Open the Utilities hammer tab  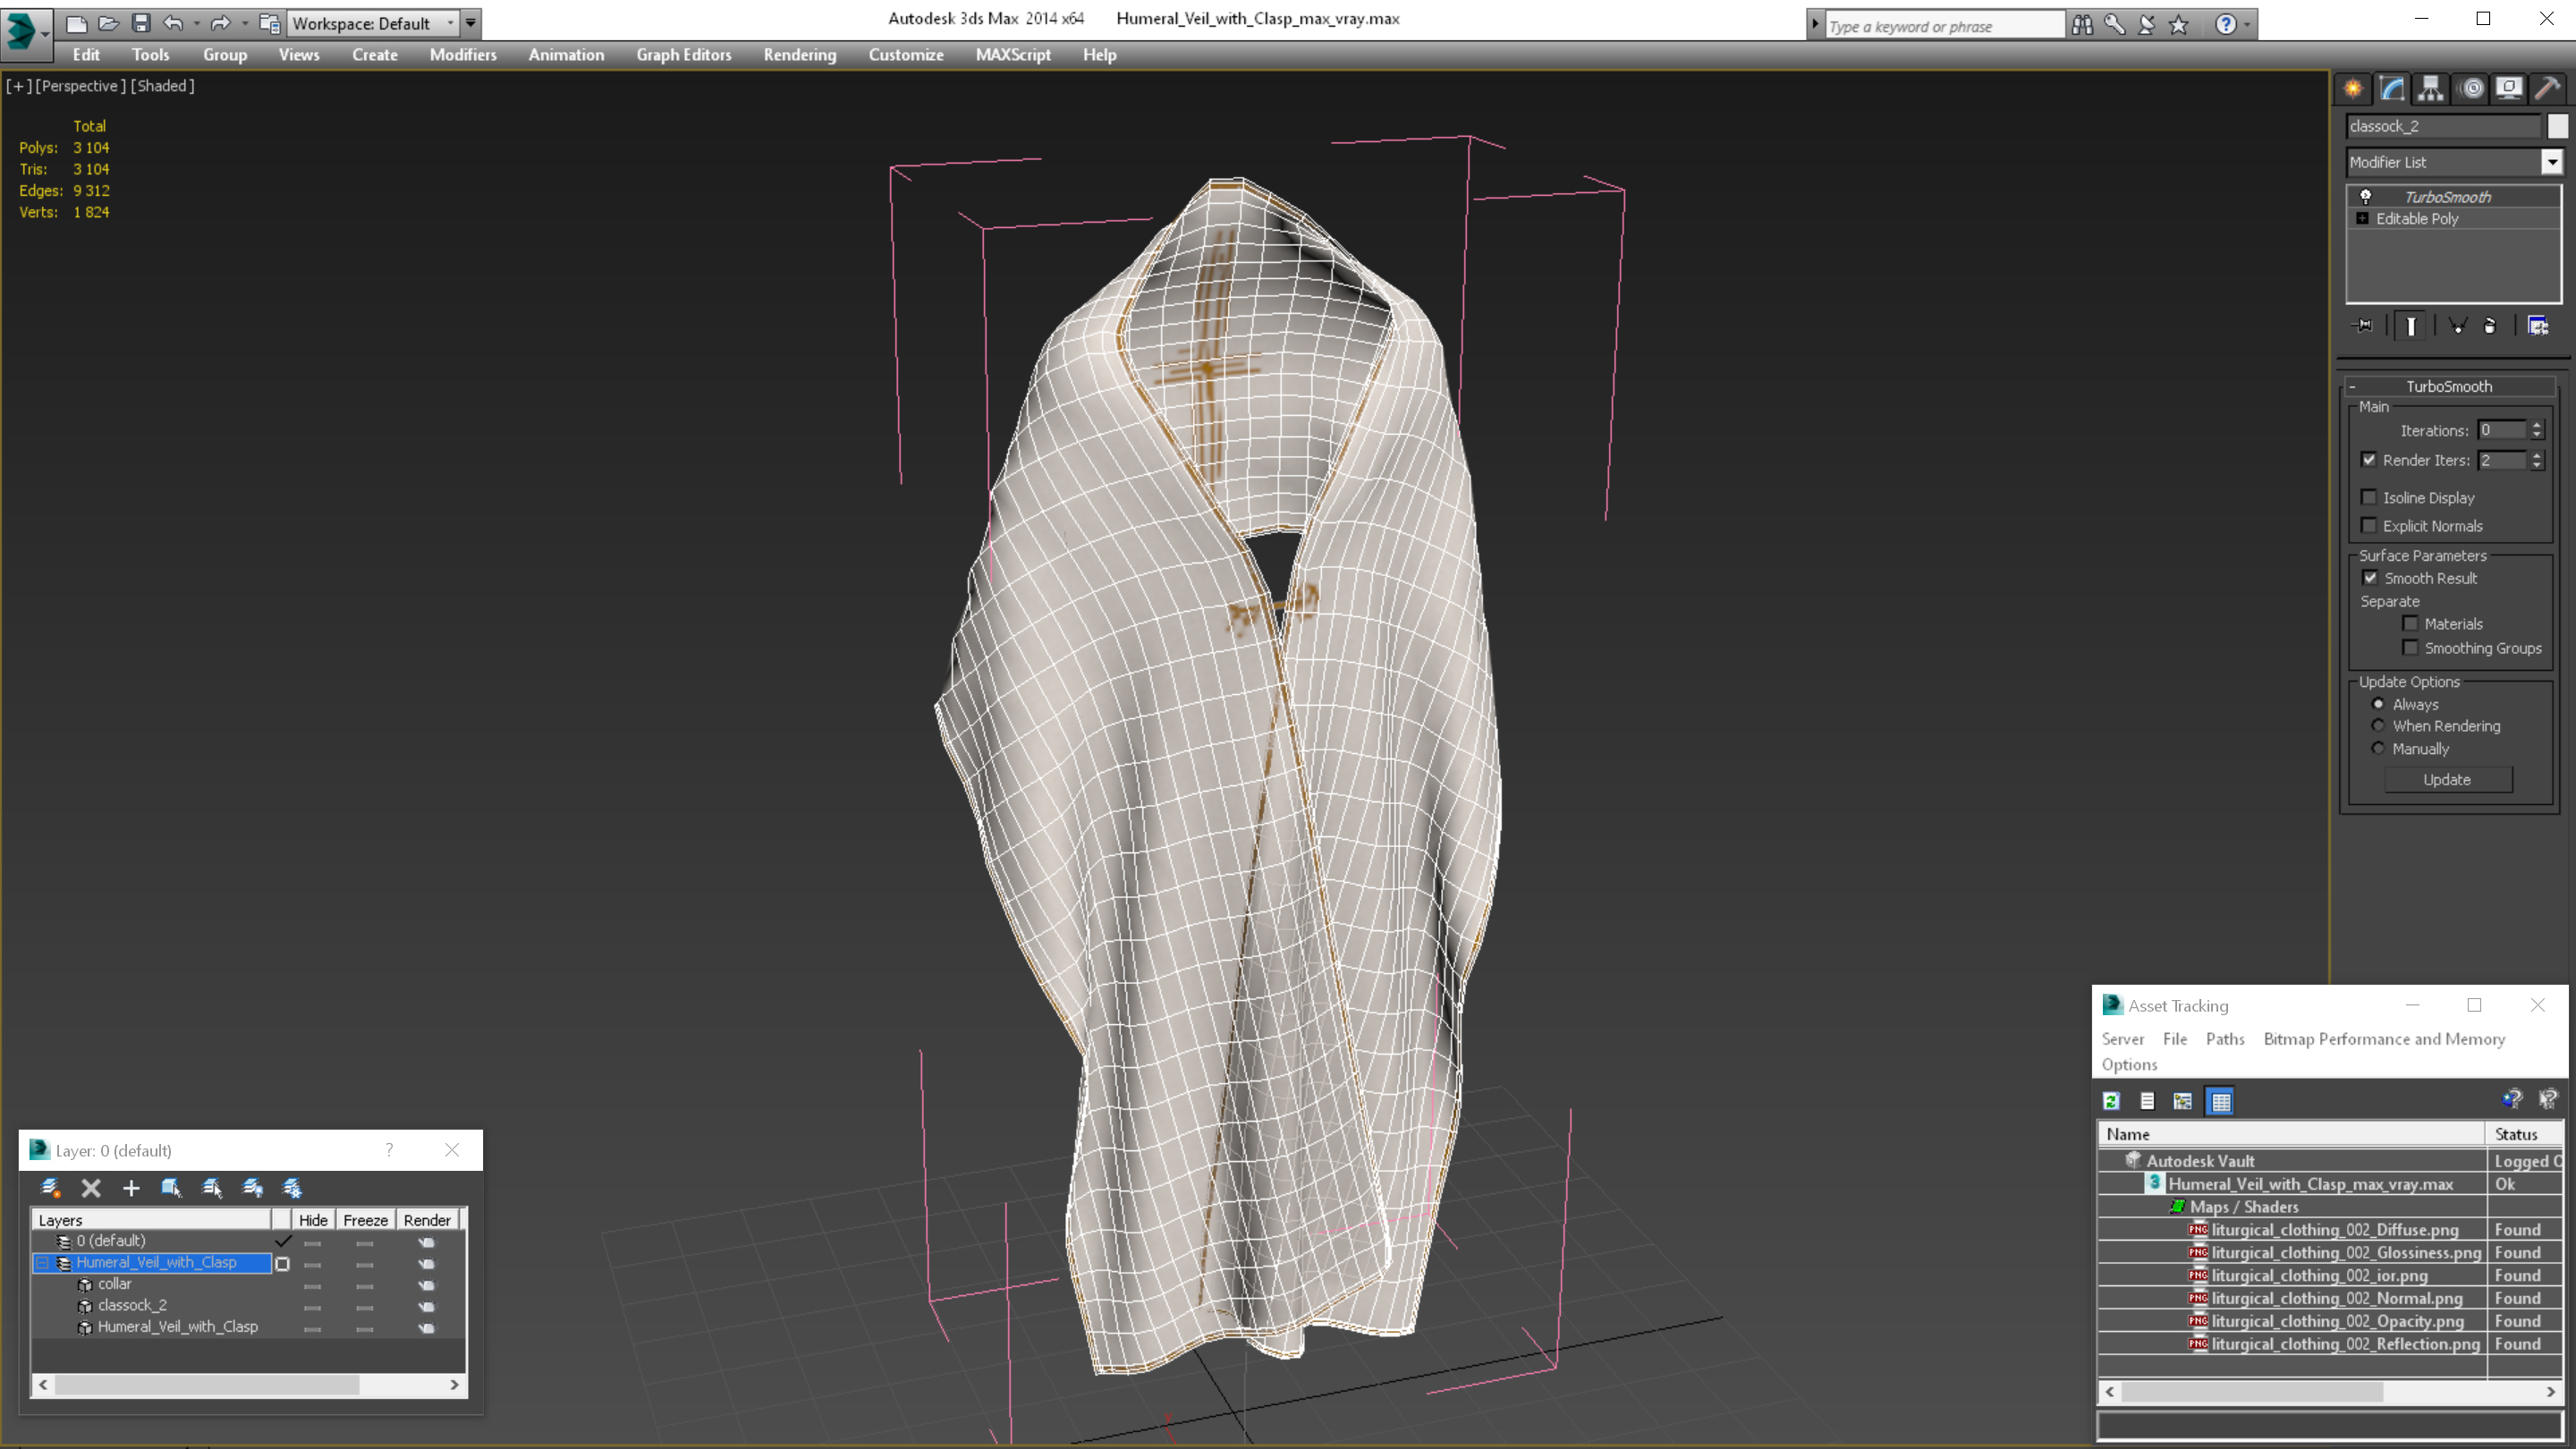(2548, 88)
